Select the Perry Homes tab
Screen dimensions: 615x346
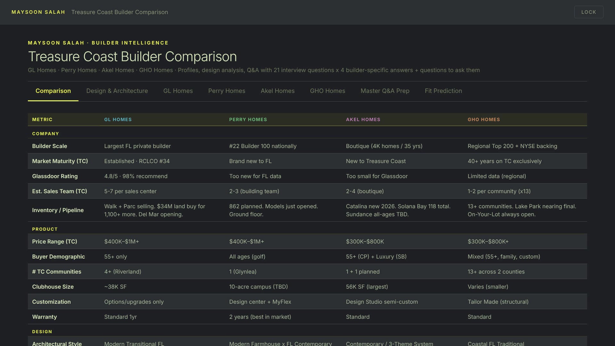point(227,91)
